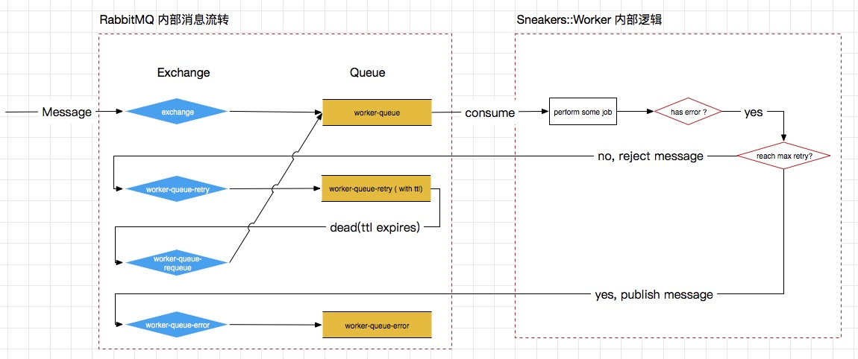The width and height of the screenshot is (858, 359).
Task: Select the 'worker-queue-retry' blue exchange diamond
Action: 177,189
